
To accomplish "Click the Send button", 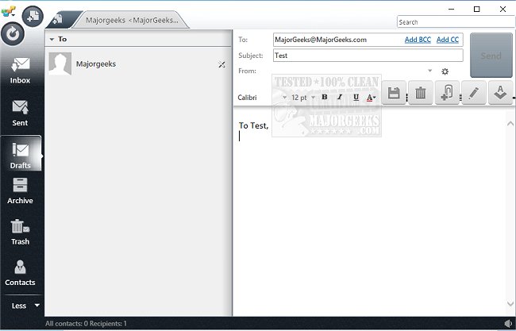I will (x=491, y=56).
